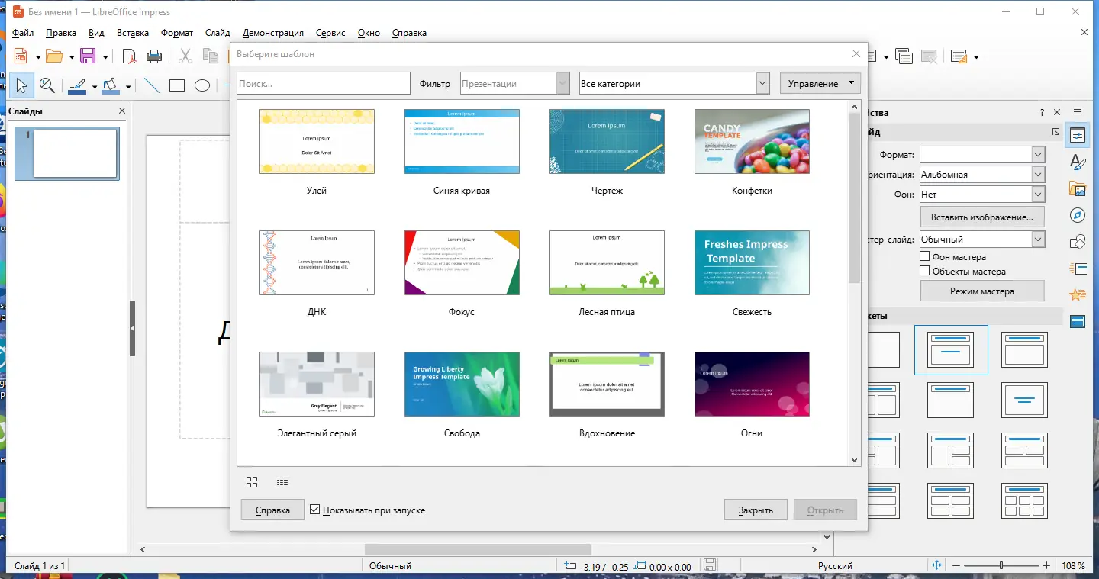
Task: Open dropdown arrow next to Open folder icon
Action: pos(72,56)
